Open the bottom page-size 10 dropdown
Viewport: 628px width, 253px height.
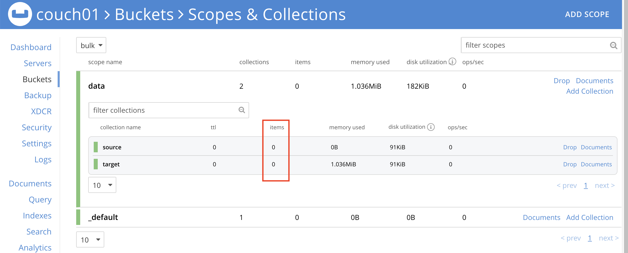pyautogui.click(x=90, y=239)
